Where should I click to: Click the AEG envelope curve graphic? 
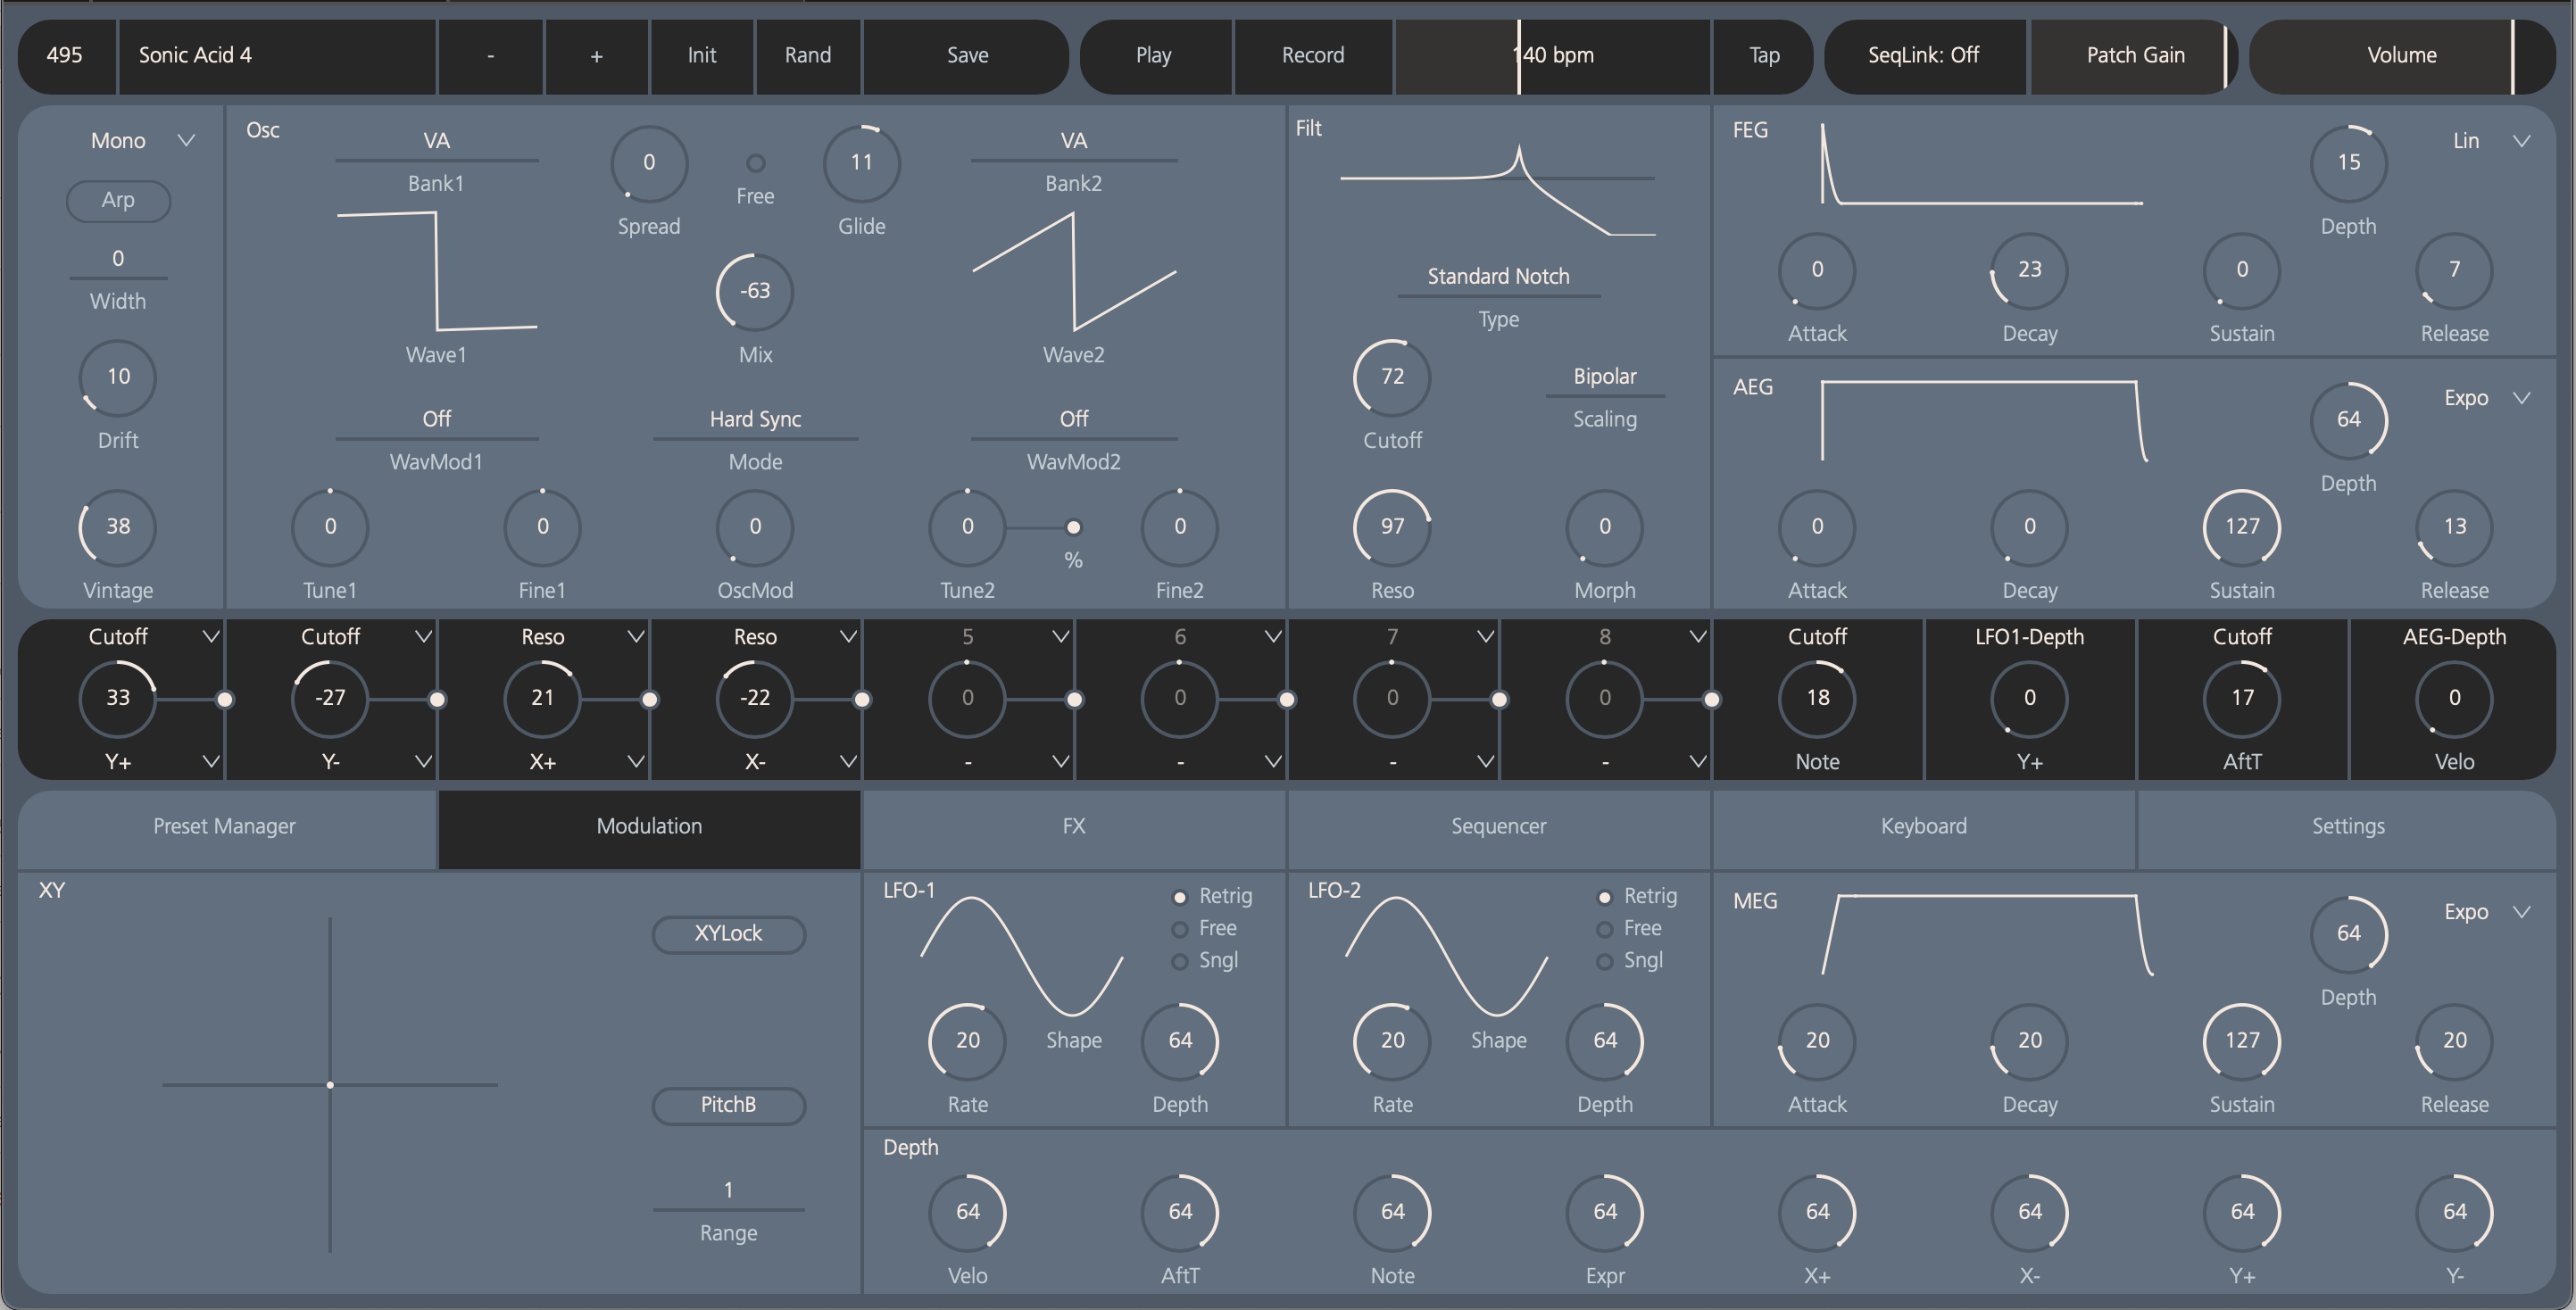click(1982, 420)
